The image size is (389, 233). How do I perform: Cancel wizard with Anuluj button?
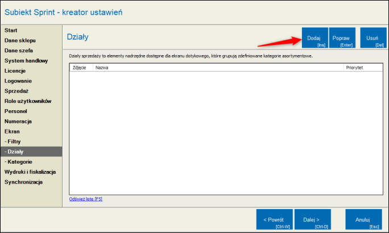pyautogui.click(x=363, y=219)
